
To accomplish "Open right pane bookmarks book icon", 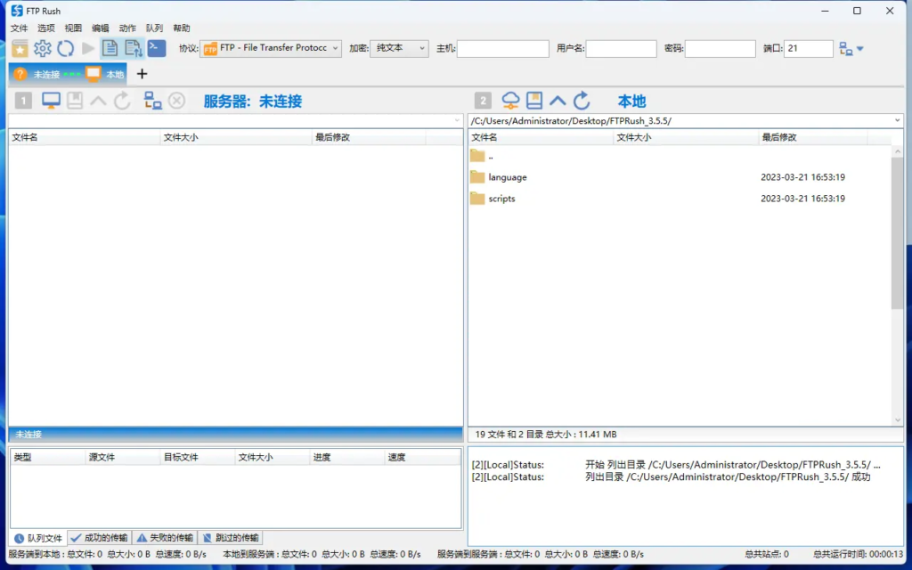I will point(534,101).
